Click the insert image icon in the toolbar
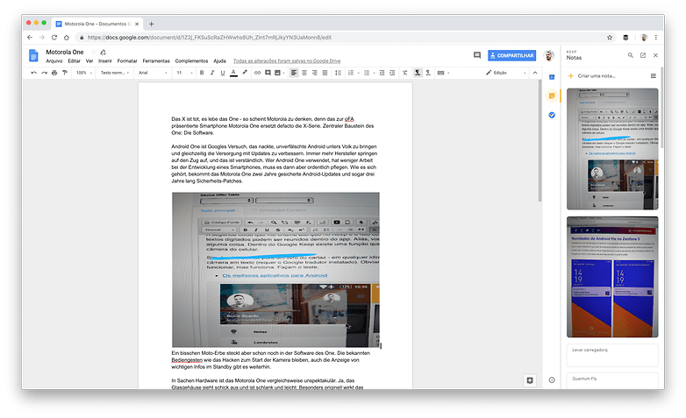The image size is (686, 418). click(x=277, y=73)
